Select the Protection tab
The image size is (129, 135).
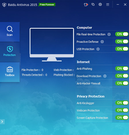pos(10,52)
